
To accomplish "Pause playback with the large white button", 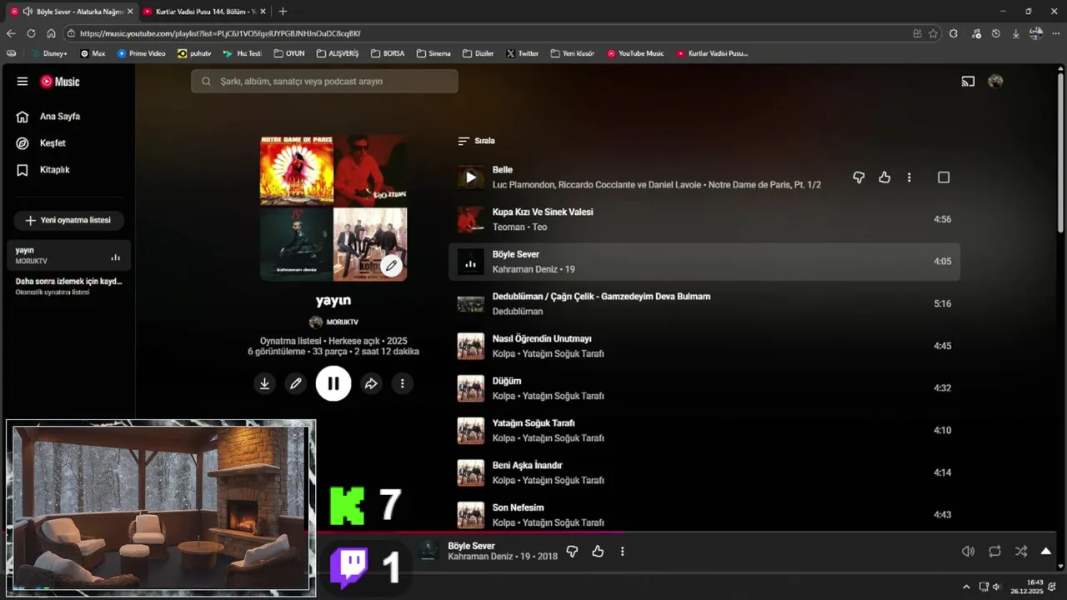I will (333, 383).
